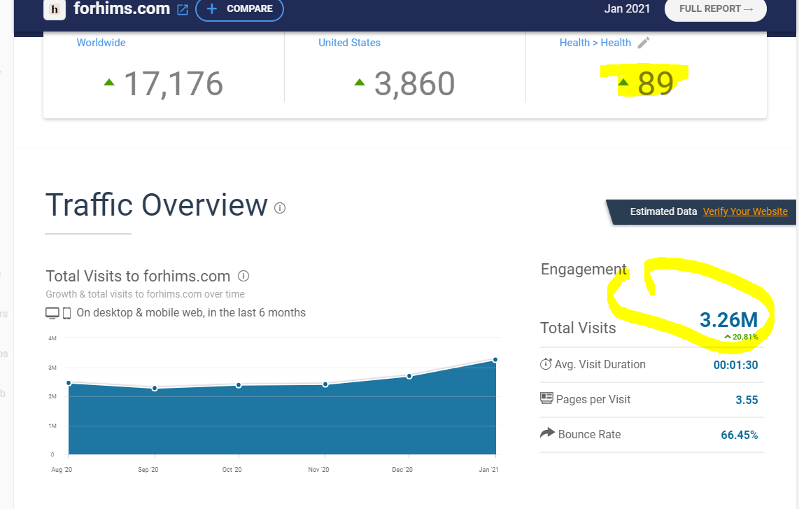
Task: Edit category using the pencil icon
Action: [x=644, y=43]
